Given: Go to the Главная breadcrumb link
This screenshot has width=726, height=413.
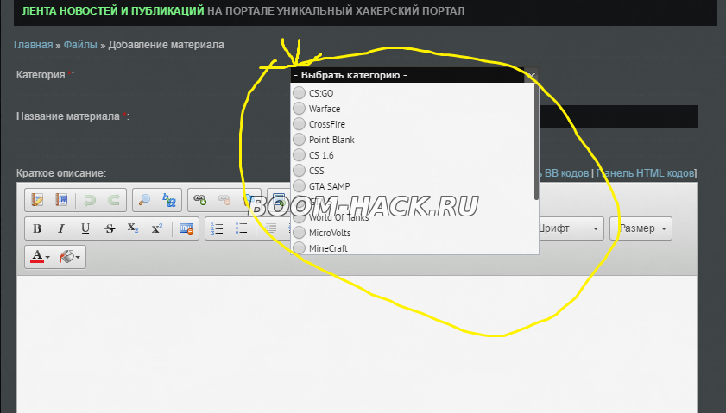Looking at the screenshot, I should 32,45.
